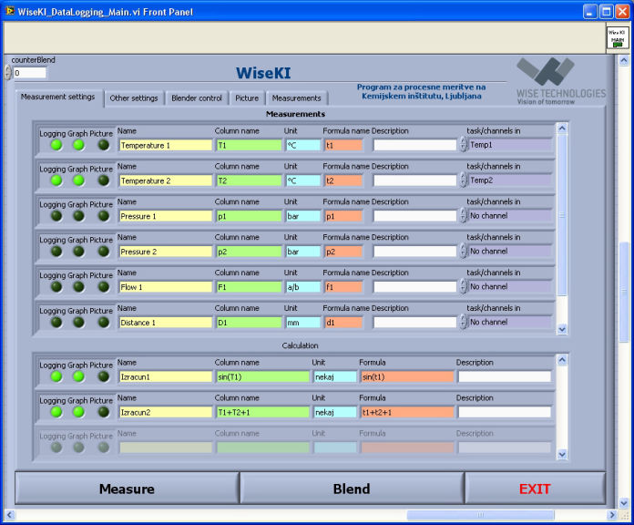The image size is (634, 525).
Task: Switch to the Other settings tab
Action: [134, 98]
